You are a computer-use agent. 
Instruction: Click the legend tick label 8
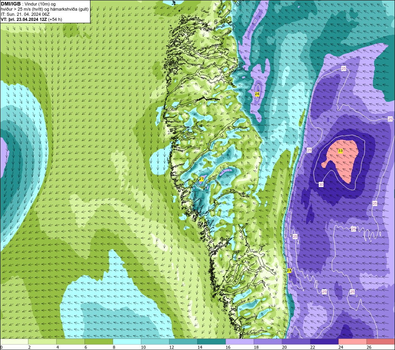coord(114,347)
